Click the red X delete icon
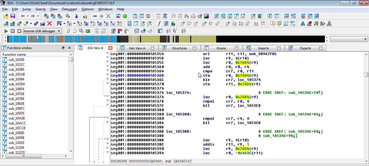The height and width of the screenshot is (166, 369). pyautogui.click(x=49, y=24)
